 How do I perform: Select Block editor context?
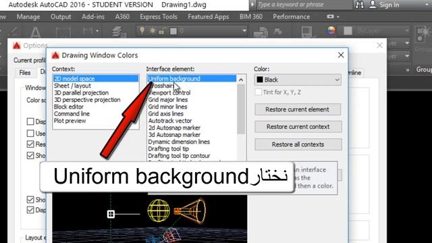[69, 107]
